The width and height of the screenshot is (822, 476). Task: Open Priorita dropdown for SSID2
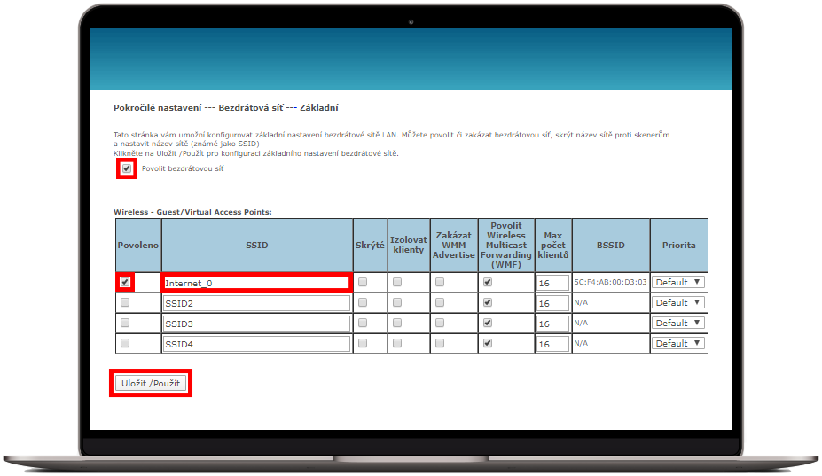click(678, 302)
